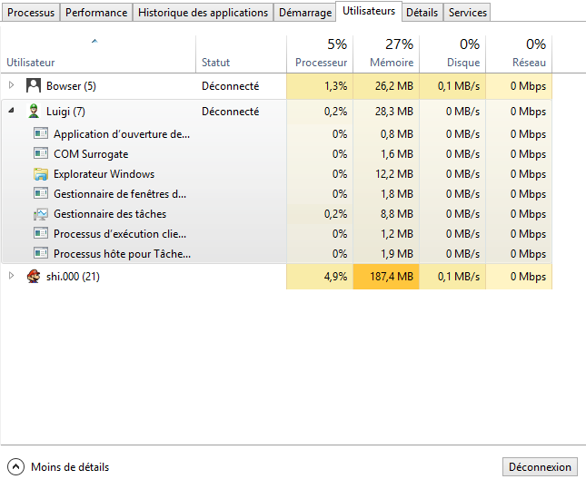Click the Moins de détails arrow icon
Image resolution: width=586 pixels, height=489 pixels.
[15, 467]
